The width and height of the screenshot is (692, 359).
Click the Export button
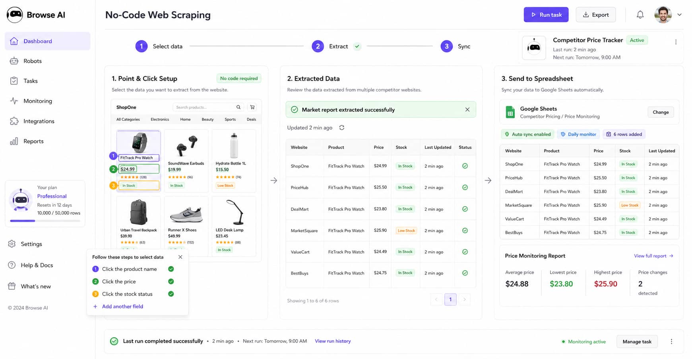pyautogui.click(x=596, y=15)
